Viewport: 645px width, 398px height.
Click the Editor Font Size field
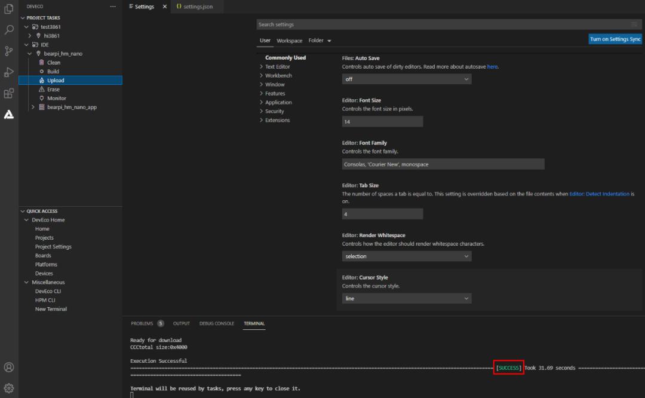click(382, 121)
